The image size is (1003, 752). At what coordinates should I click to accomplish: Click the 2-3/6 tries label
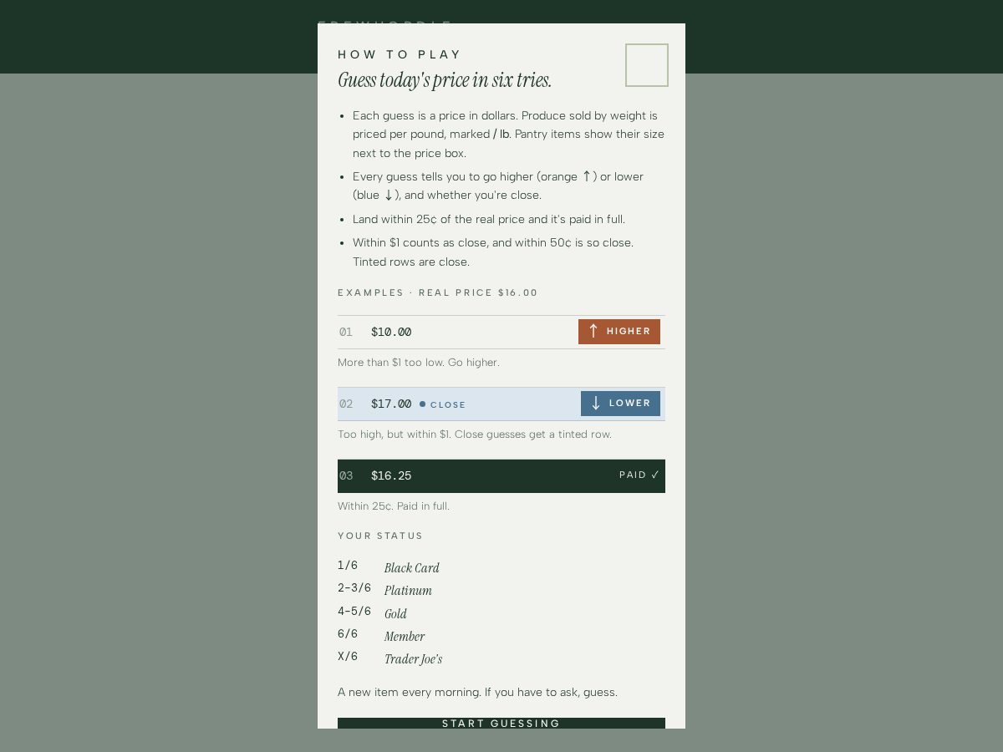click(354, 588)
